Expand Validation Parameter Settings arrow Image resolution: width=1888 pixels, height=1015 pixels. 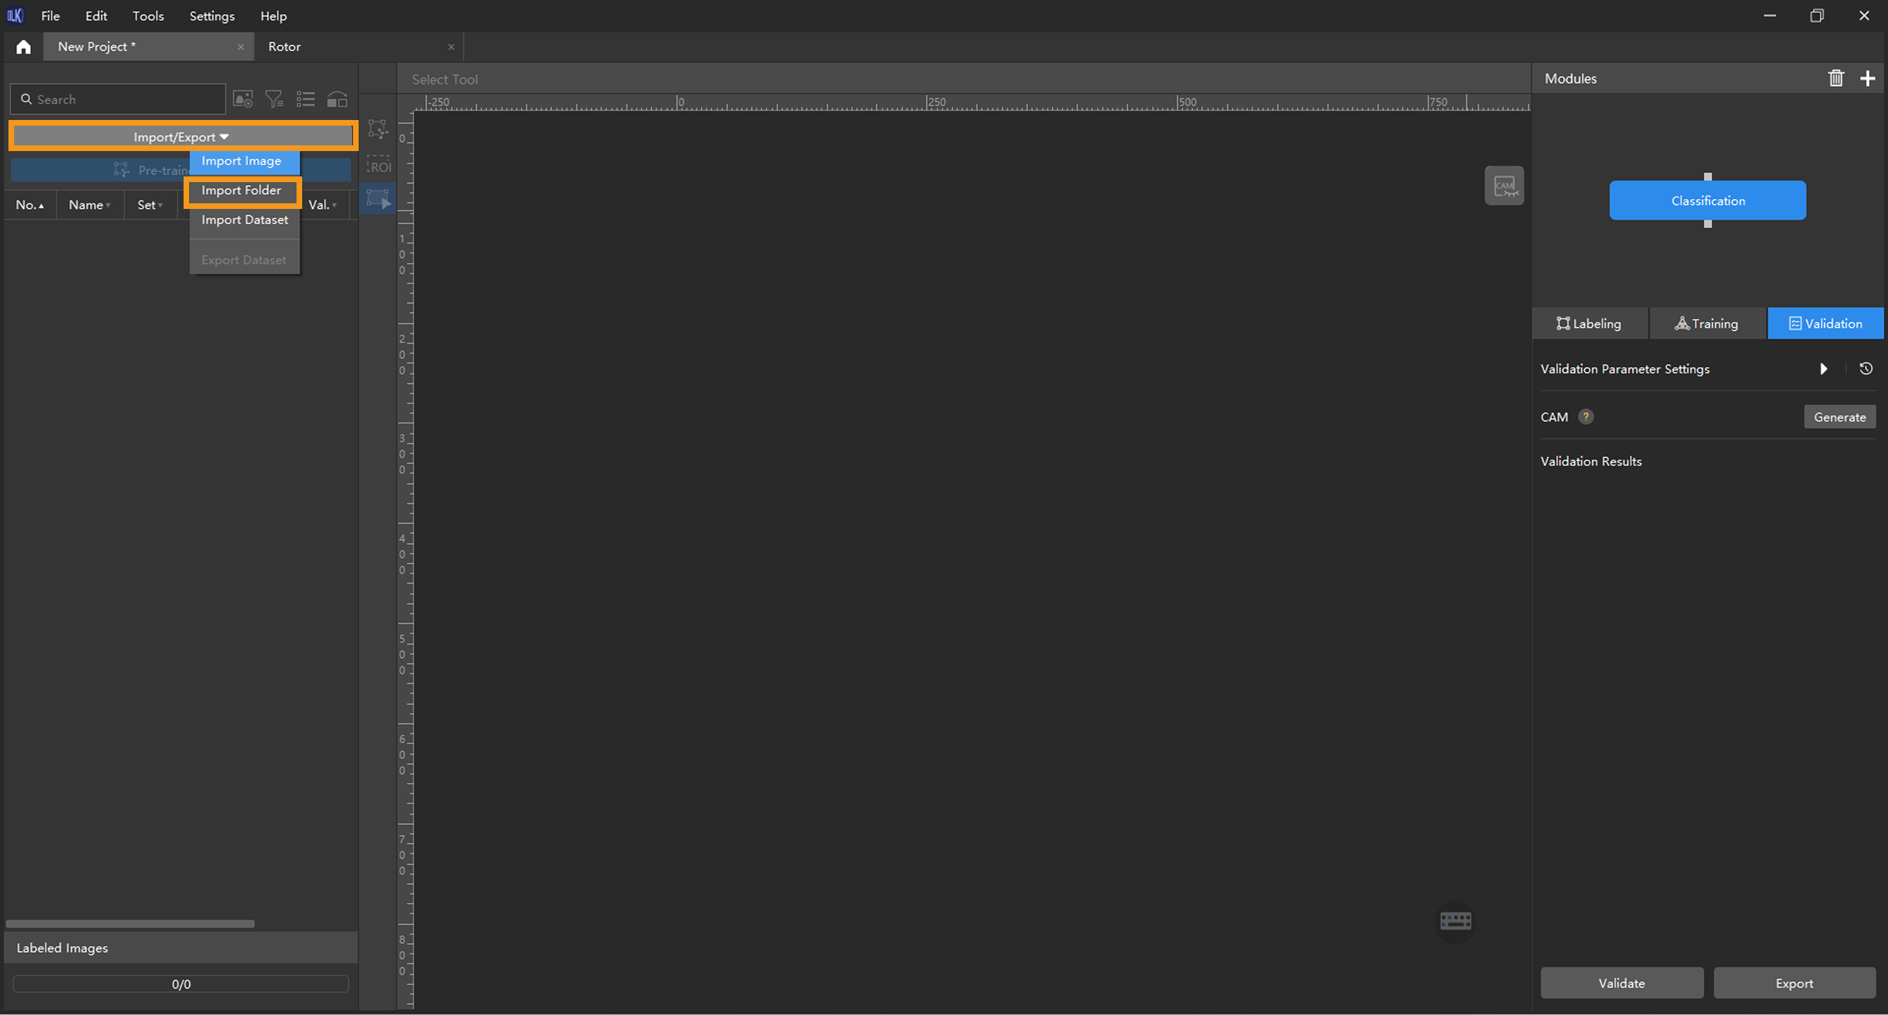point(1824,368)
